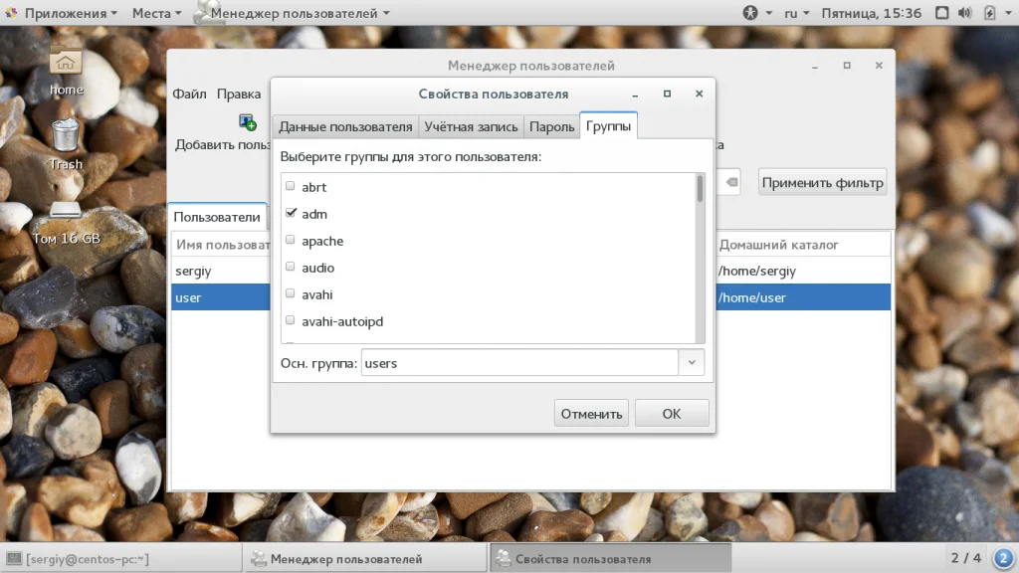Check the audio group checkbox
The image size is (1019, 573).
[x=291, y=267]
